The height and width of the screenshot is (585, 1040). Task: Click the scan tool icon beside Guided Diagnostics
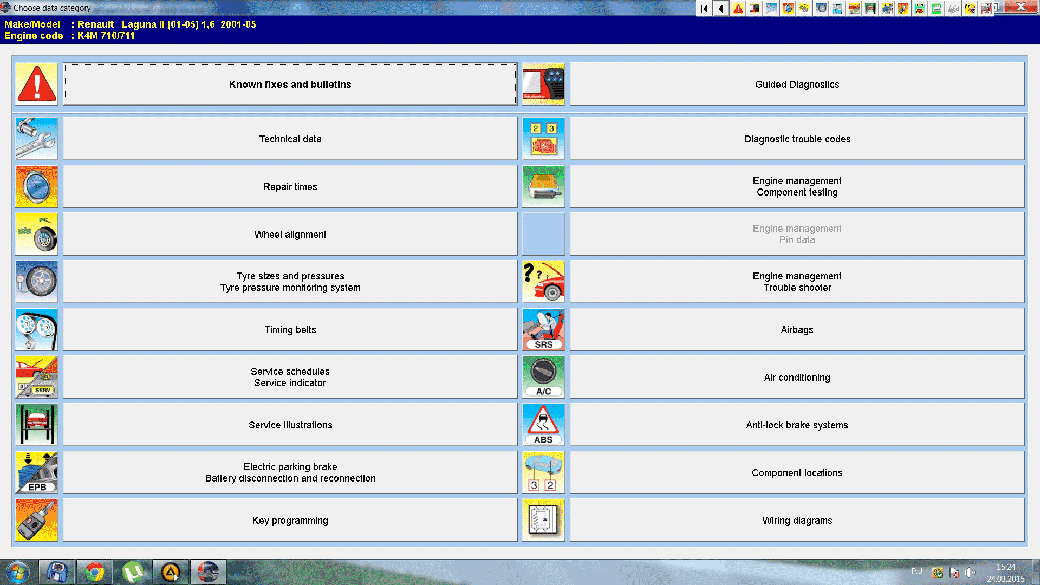point(544,84)
